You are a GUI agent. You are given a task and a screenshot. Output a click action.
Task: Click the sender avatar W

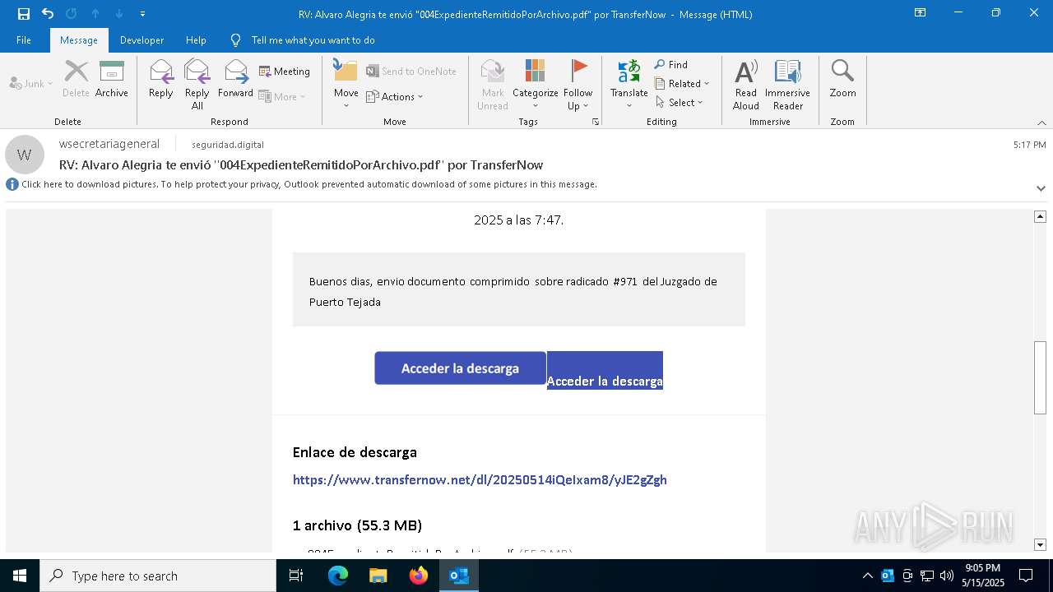[25, 155]
